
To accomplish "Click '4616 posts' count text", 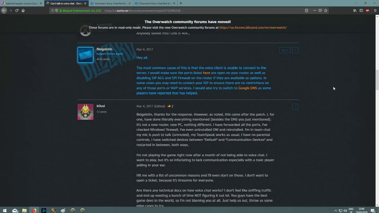I will click(x=103, y=59).
